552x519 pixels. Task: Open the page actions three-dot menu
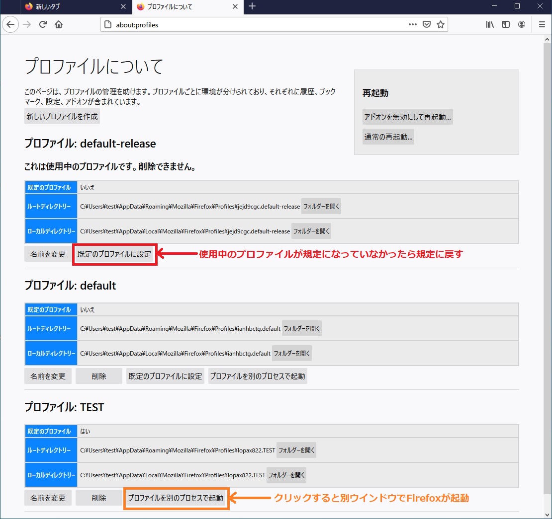(412, 24)
